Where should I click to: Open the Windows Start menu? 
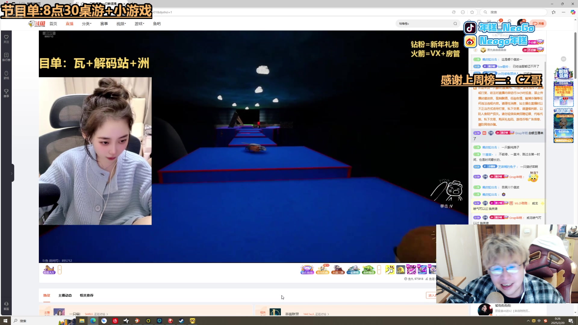[x=5, y=321]
